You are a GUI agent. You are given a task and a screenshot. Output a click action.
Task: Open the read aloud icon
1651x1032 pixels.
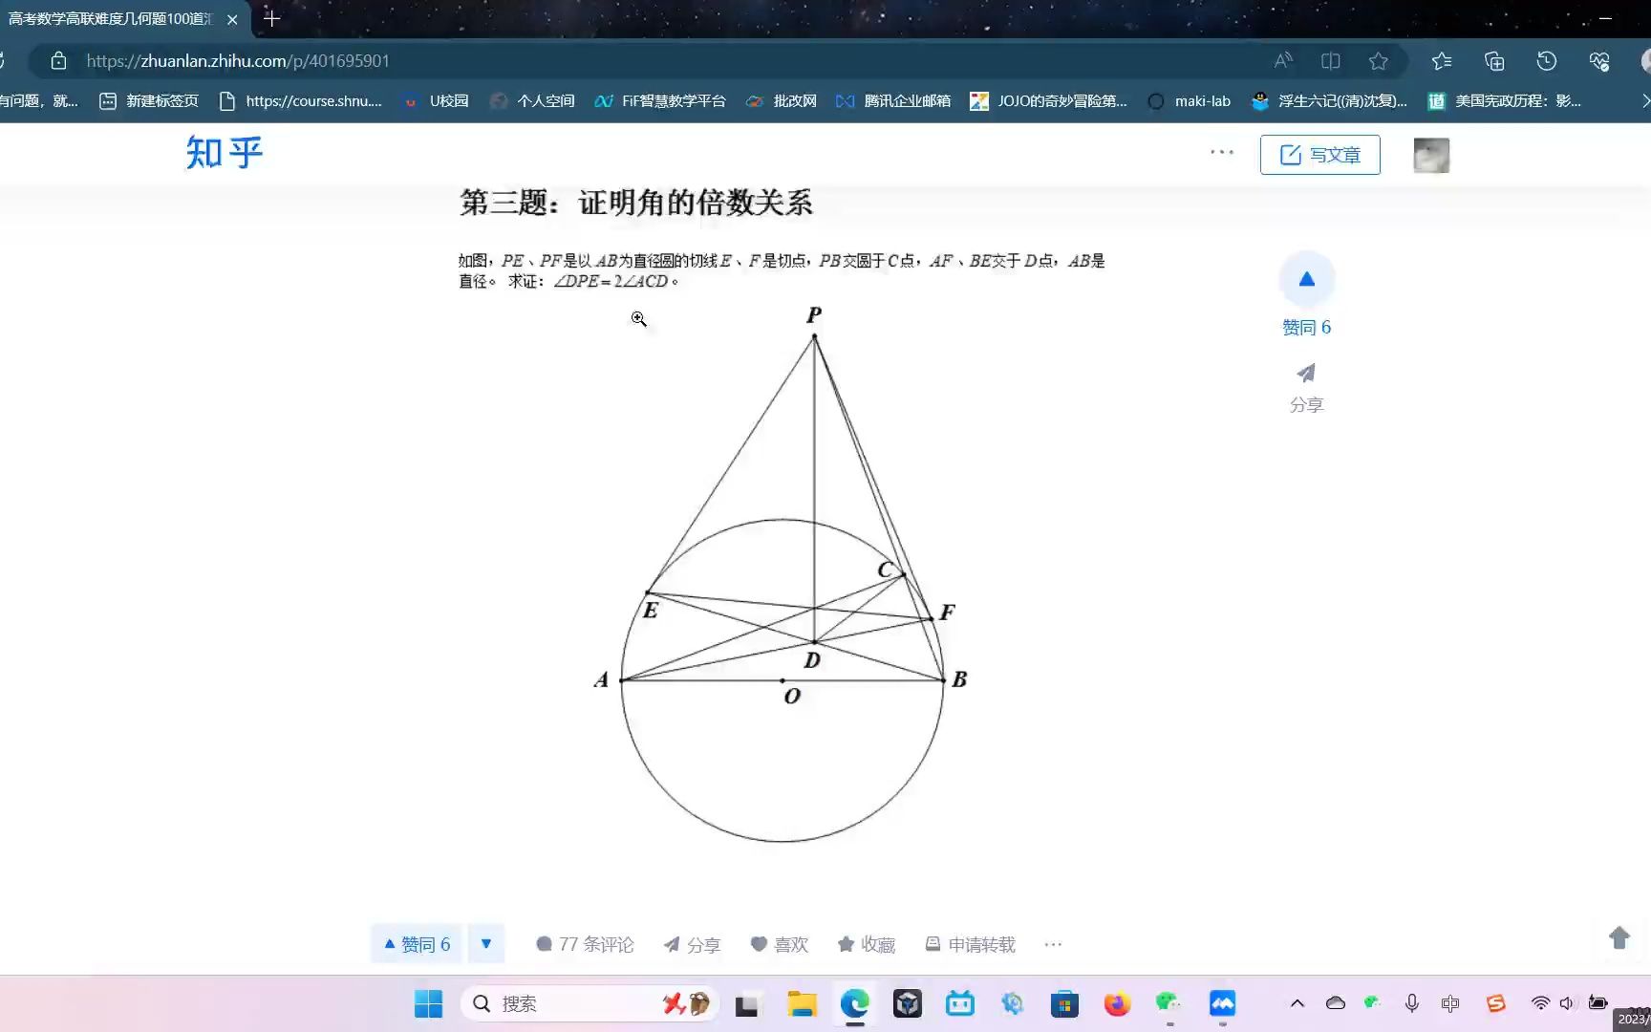pos(1283,61)
